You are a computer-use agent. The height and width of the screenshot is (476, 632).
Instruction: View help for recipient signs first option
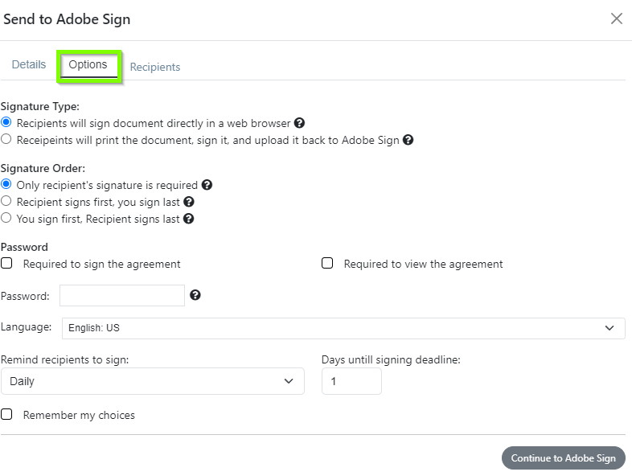[189, 202]
